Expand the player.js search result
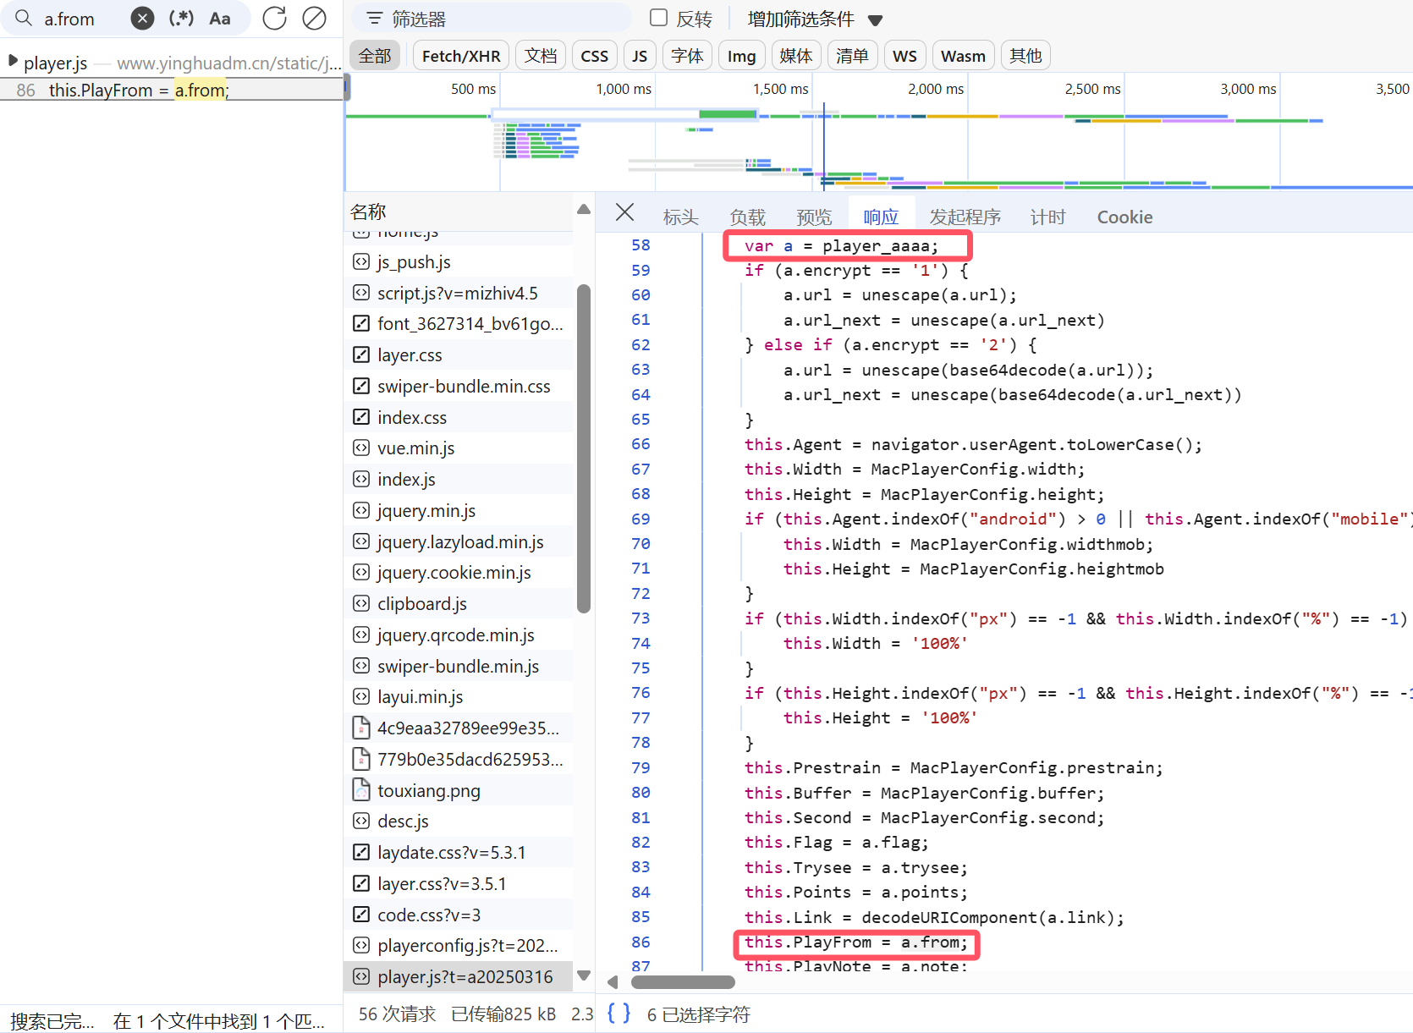1413x1033 pixels. click(x=13, y=62)
